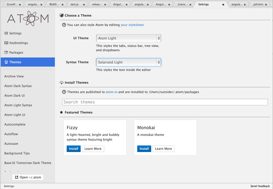Screen dimensions: 273x189
Task: Close the Settings tab
Action: point(223,5)
